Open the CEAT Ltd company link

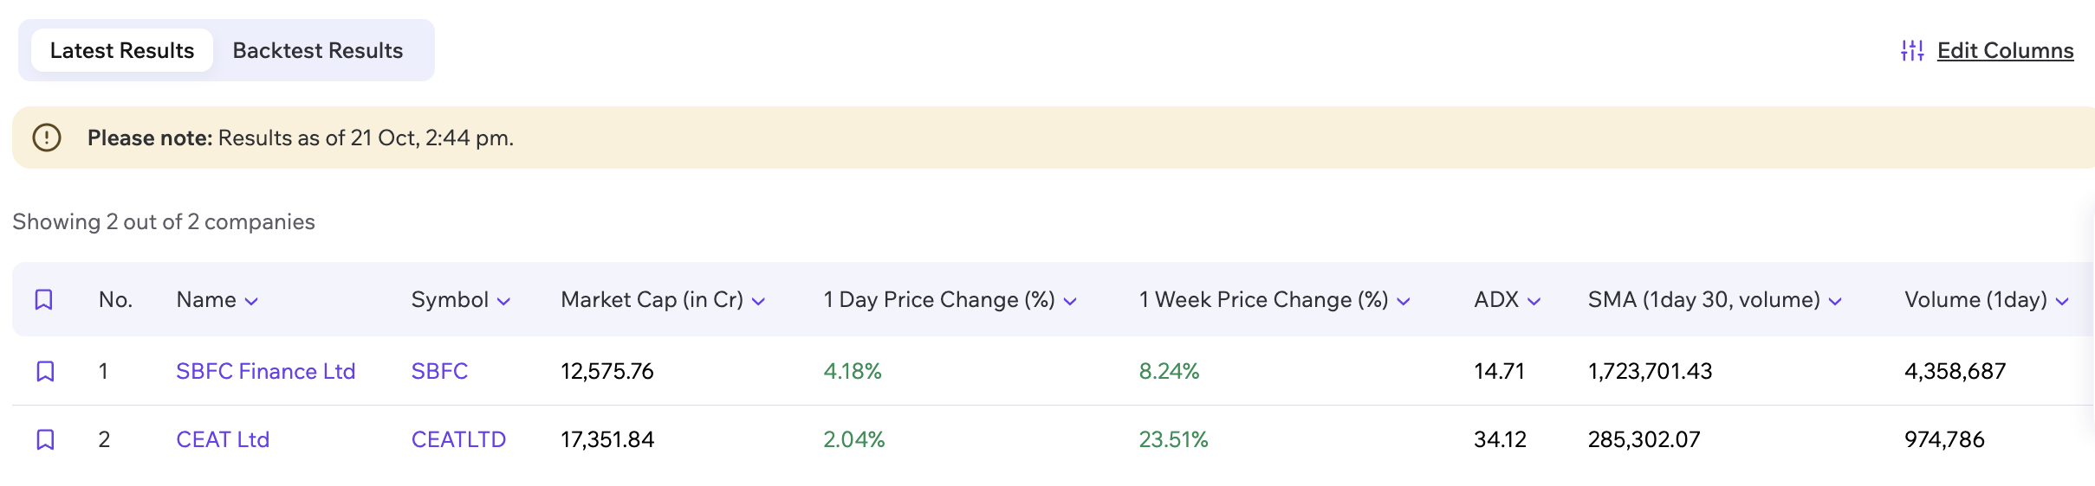[223, 440]
